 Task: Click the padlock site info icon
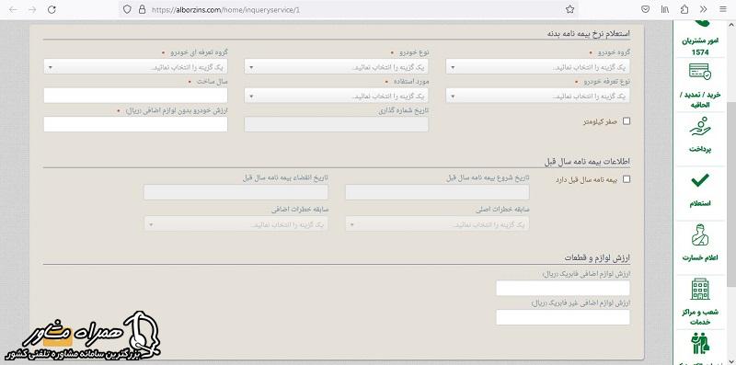click(x=142, y=9)
